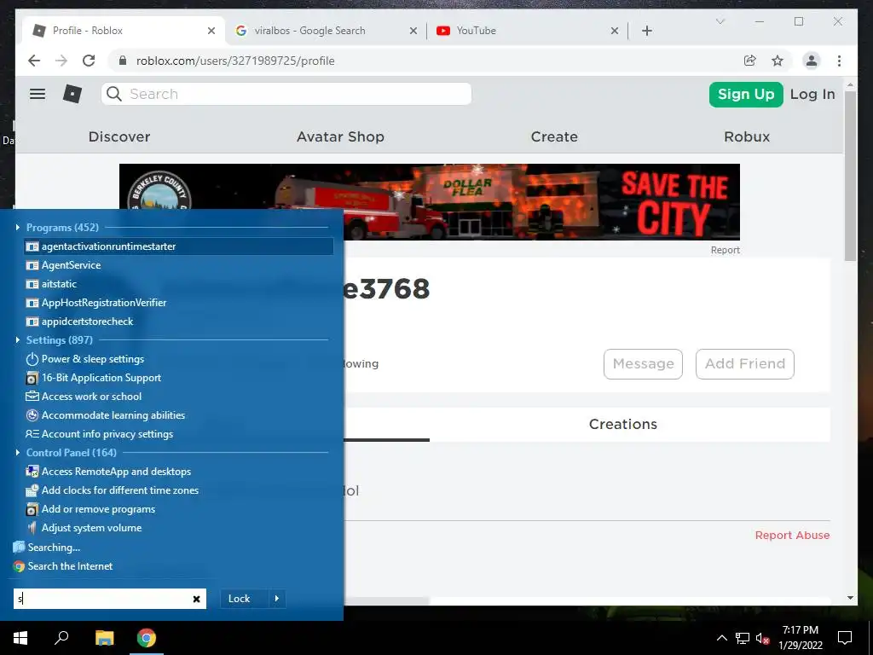Click the Message button

(643, 363)
